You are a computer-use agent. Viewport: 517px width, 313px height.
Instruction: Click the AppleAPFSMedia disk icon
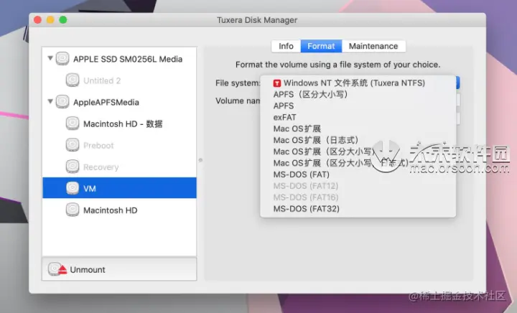(x=62, y=102)
